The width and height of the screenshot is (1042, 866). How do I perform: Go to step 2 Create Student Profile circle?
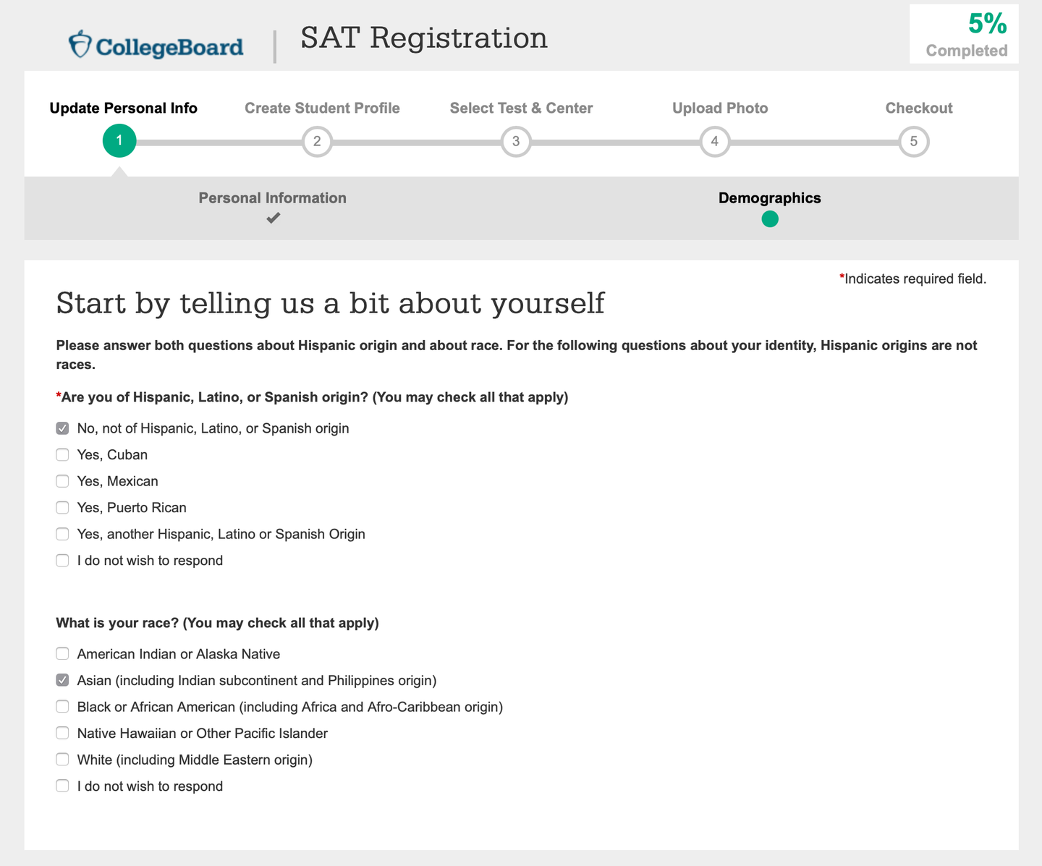pos(317,141)
